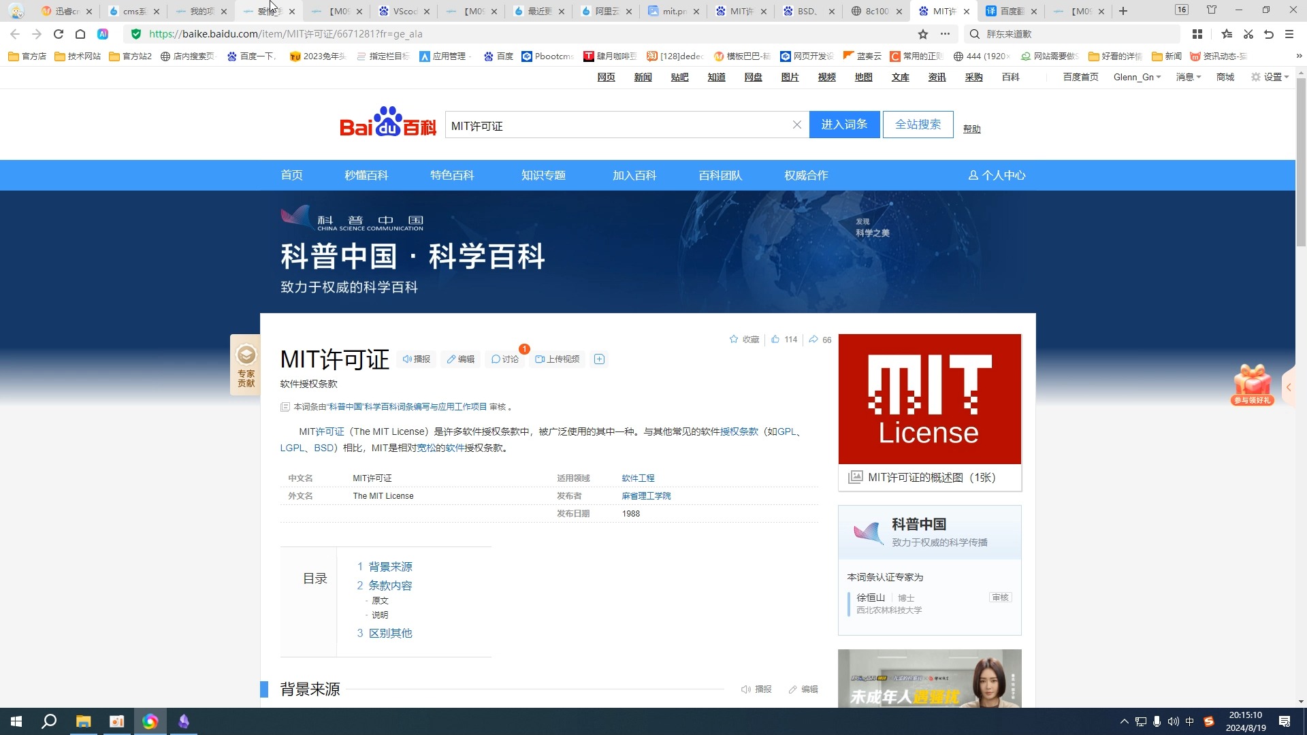Click the Baidu 百科 logo
The height and width of the screenshot is (735, 1307).
coord(388,122)
